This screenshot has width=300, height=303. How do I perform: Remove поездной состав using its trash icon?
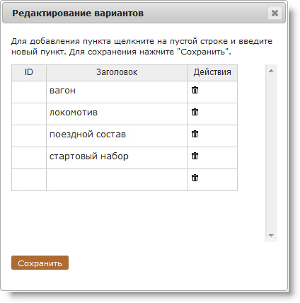pos(195,134)
